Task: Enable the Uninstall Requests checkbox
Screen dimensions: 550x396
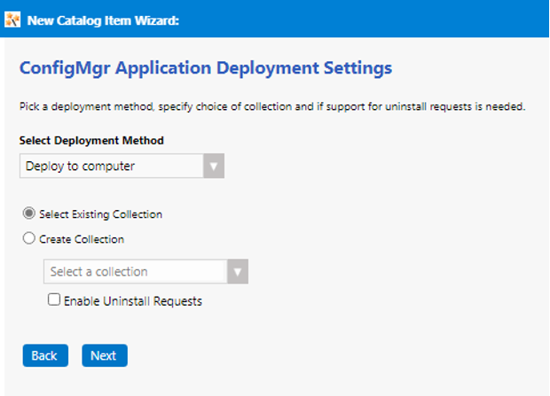Action: pos(54,300)
